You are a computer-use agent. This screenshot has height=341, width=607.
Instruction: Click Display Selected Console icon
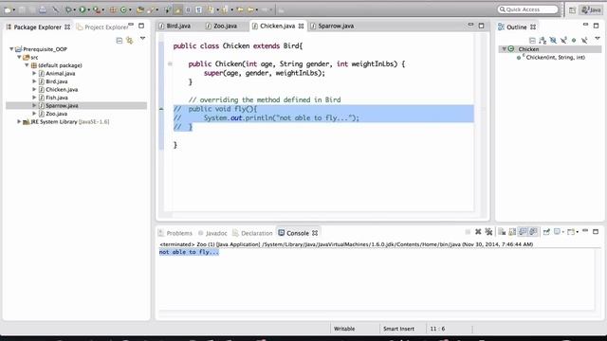557,231
